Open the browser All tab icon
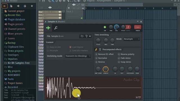The width and height of the screenshot is (180, 101). point(4,6)
